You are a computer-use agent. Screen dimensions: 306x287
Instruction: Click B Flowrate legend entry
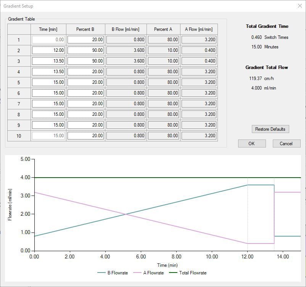click(113, 273)
